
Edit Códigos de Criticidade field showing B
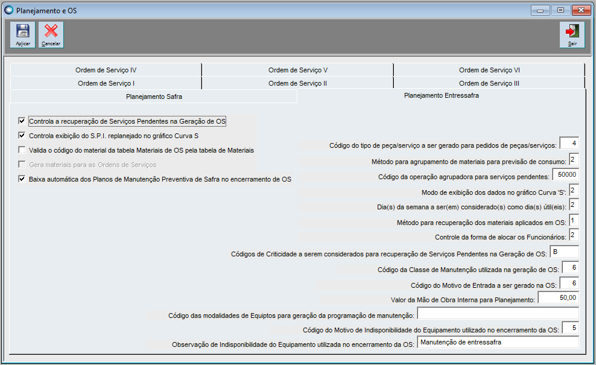565,252
